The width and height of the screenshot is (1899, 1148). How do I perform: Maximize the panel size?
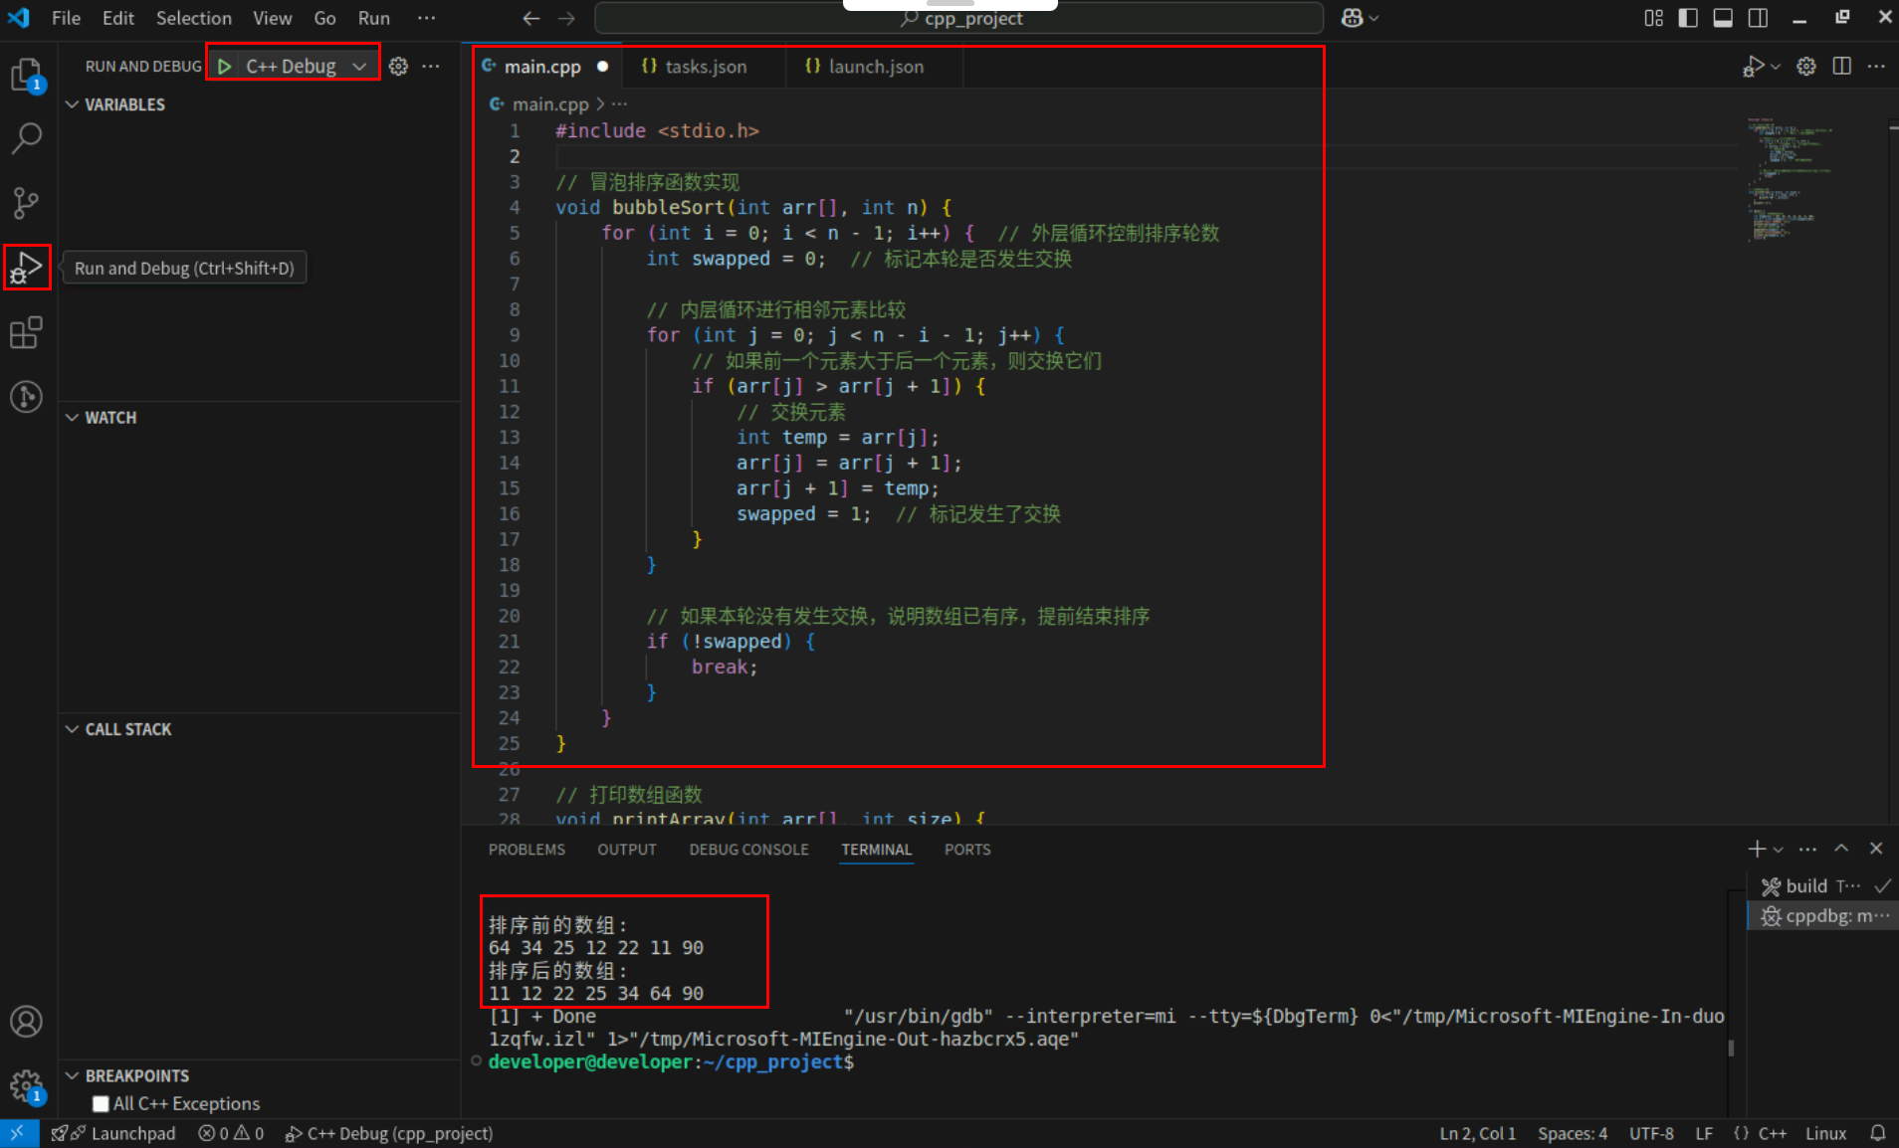[x=1841, y=849]
